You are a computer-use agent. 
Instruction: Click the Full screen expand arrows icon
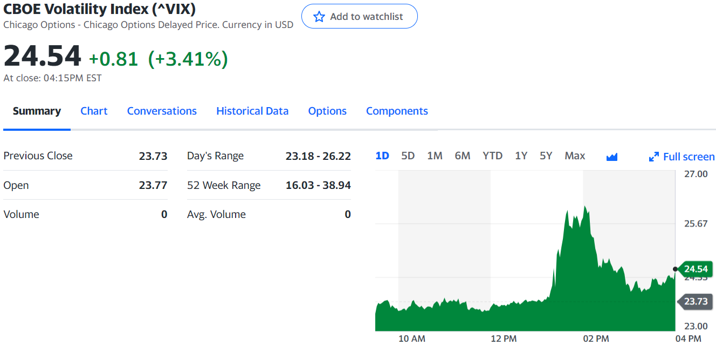[x=654, y=157]
